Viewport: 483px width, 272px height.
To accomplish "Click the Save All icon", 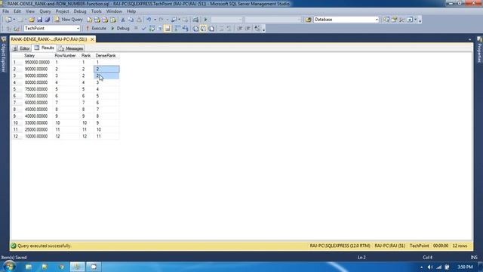I will [x=47, y=20].
